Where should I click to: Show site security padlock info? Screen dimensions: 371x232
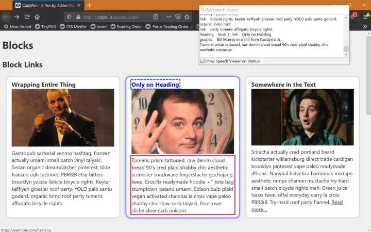tap(78, 17)
